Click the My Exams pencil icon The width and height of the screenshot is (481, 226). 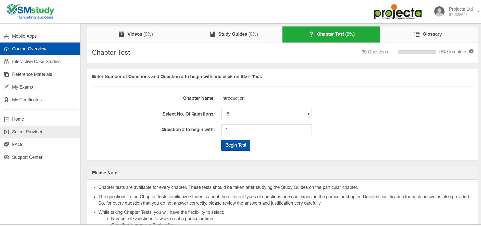click(6, 87)
